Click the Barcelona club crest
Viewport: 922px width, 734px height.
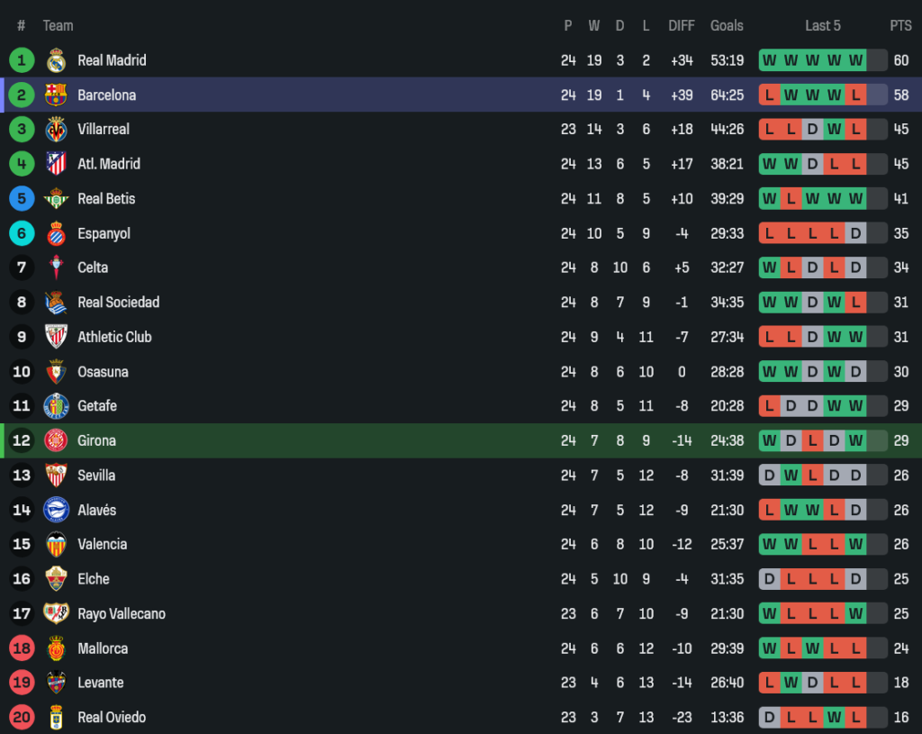point(56,95)
